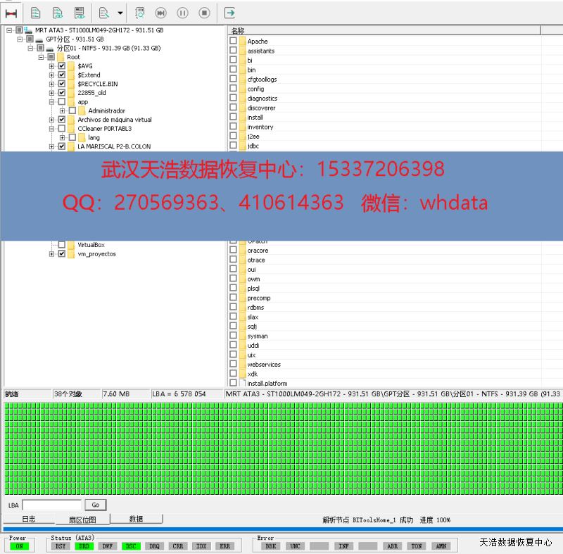The width and height of the screenshot is (563, 554).
Task: Expand the vm_proyectos folder node
Action: pos(52,254)
